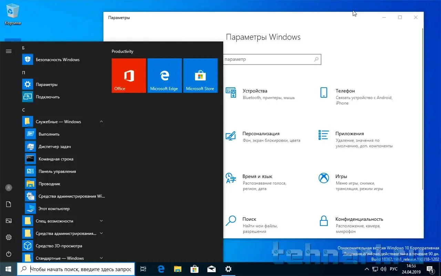Screen dimensions: 441x276
Task: Open Безопасность Windows from the app list
Action: [58, 60]
